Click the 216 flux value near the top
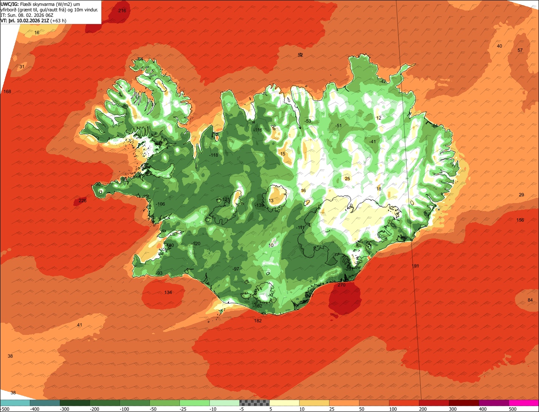The width and height of the screenshot is (539, 412). click(x=122, y=11)
